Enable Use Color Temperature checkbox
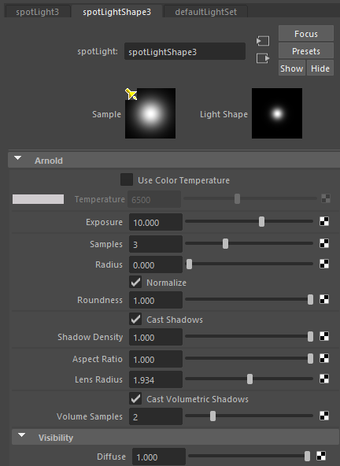 [x=127, y=179]
